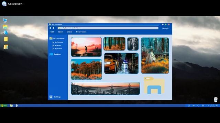Open the large folder icon in pictures

[154, 85]
